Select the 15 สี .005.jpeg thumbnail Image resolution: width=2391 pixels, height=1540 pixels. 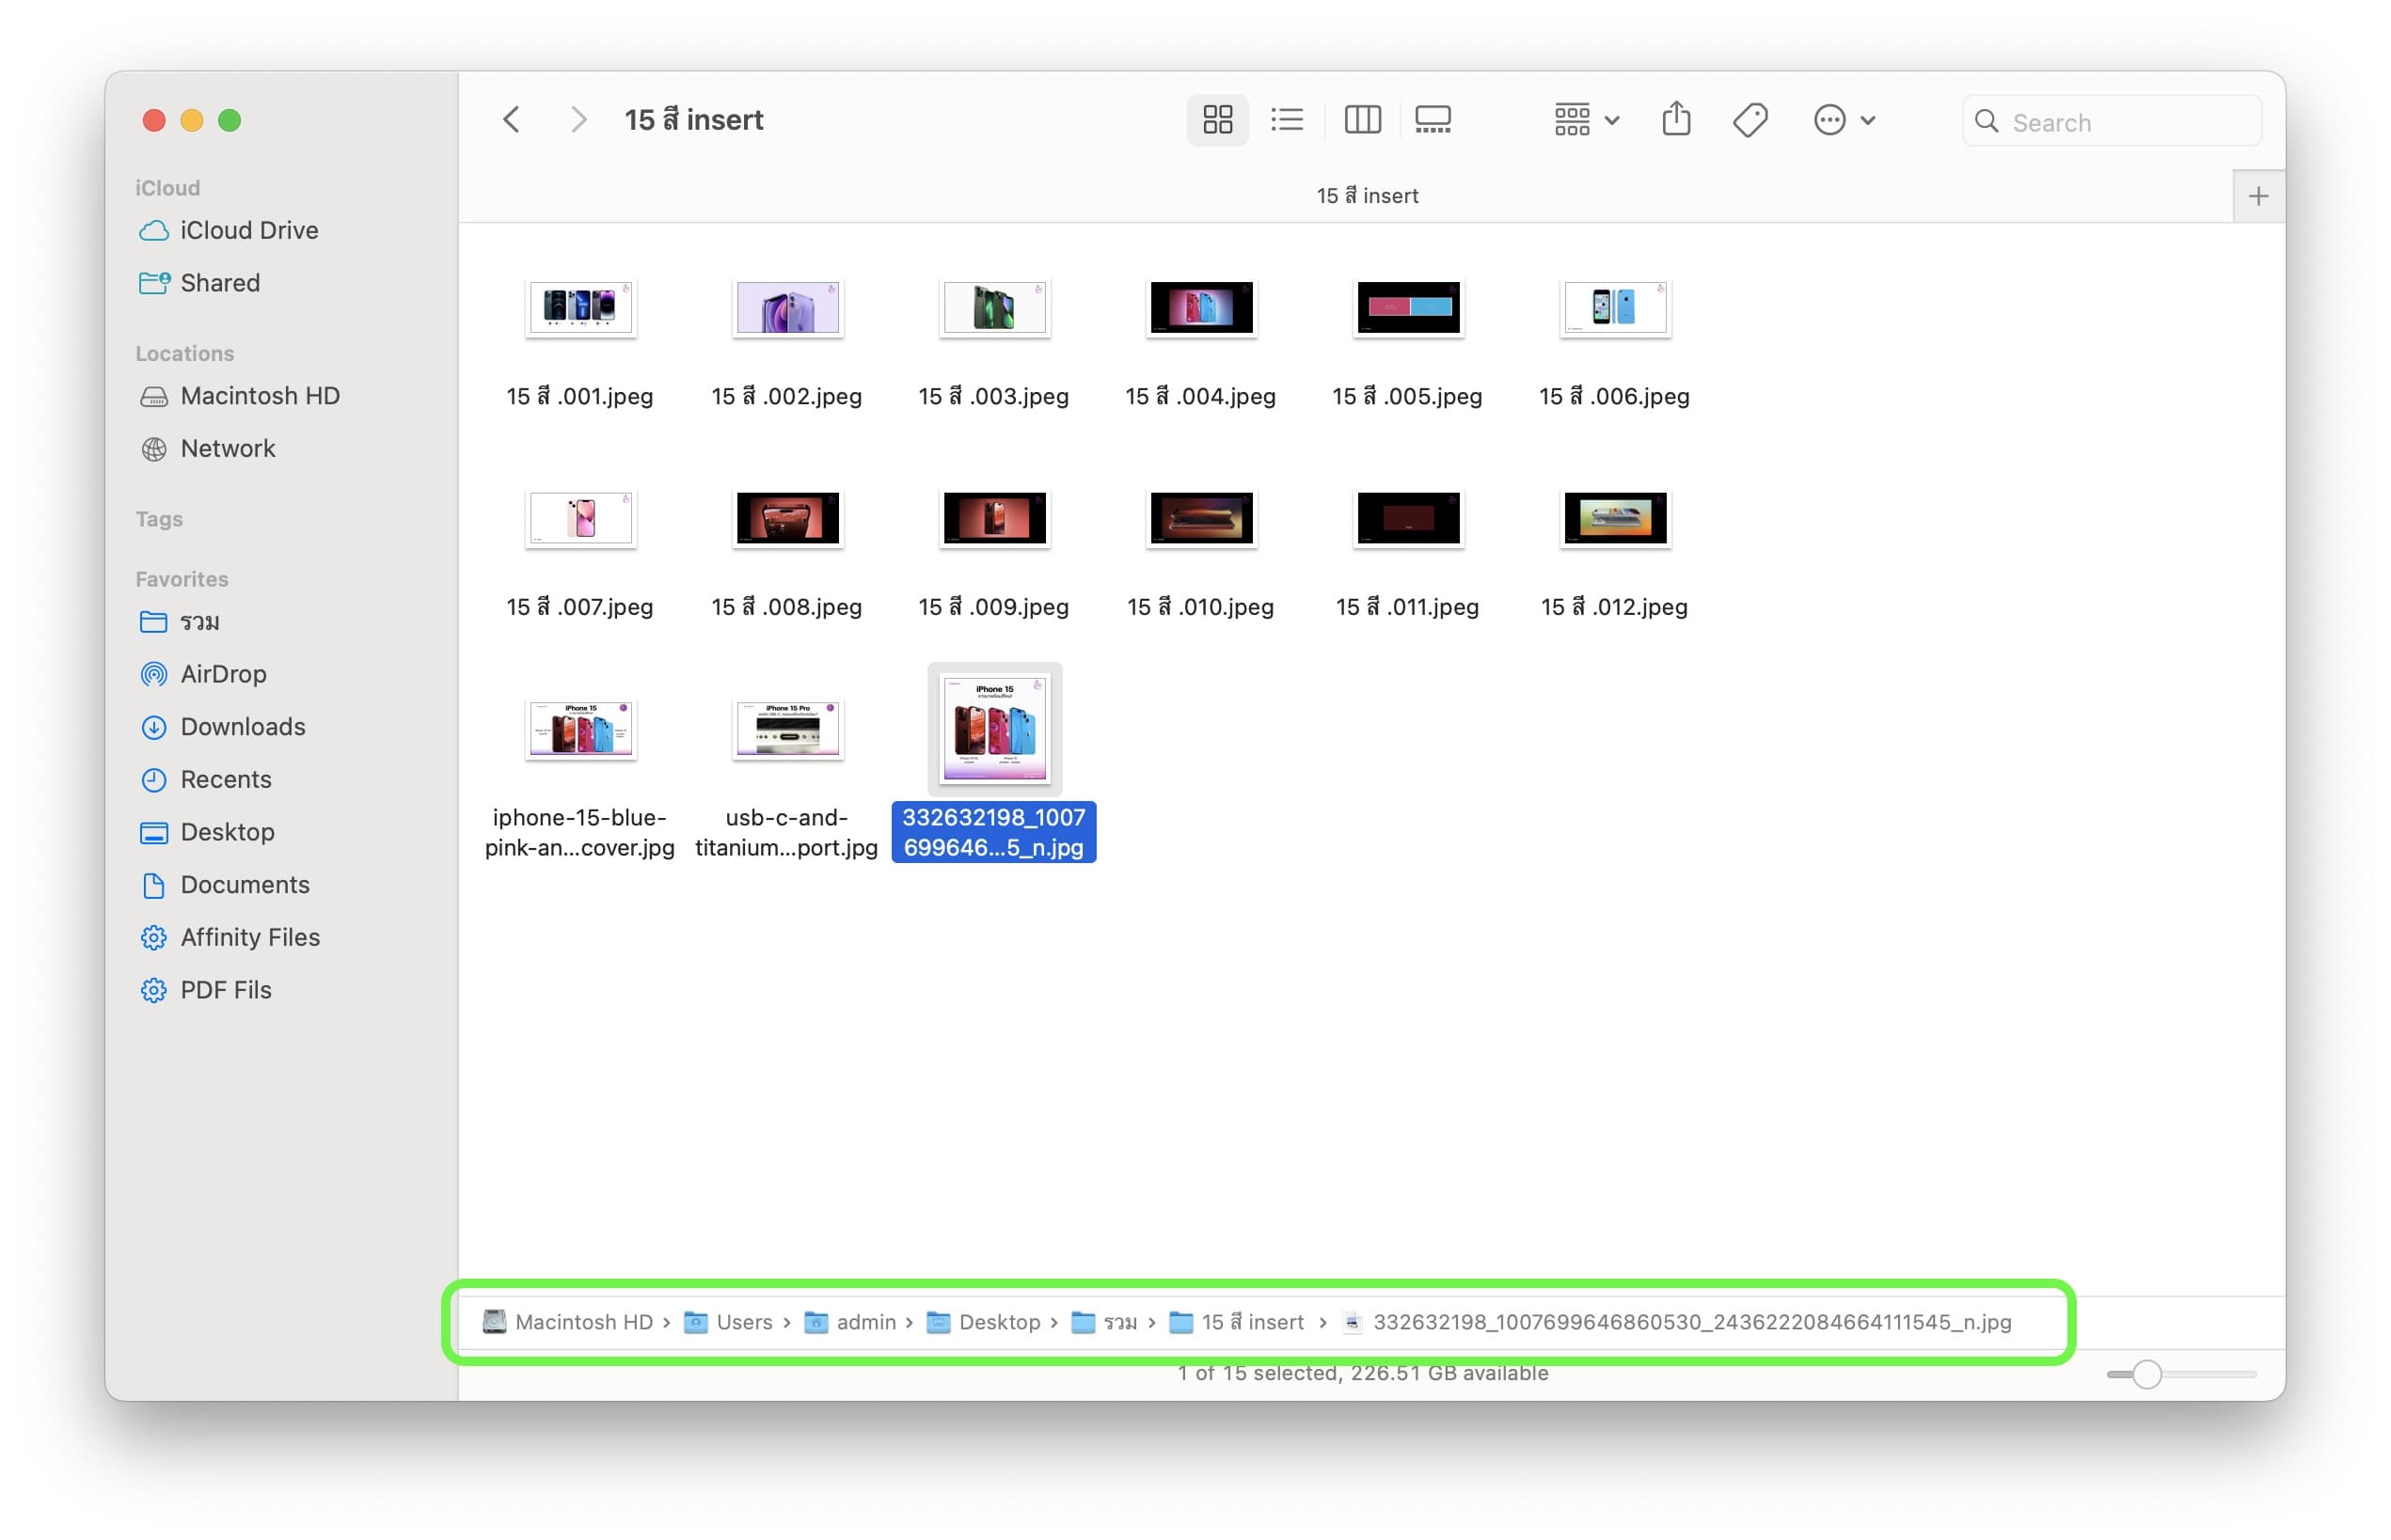(1407, 308)
